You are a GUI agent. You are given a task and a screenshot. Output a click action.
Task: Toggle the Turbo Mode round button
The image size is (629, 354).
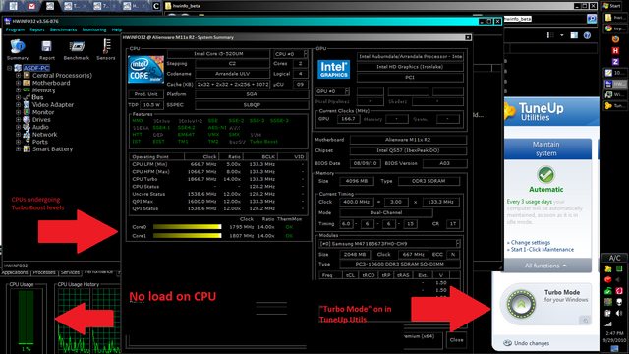(x=521, y=304)
